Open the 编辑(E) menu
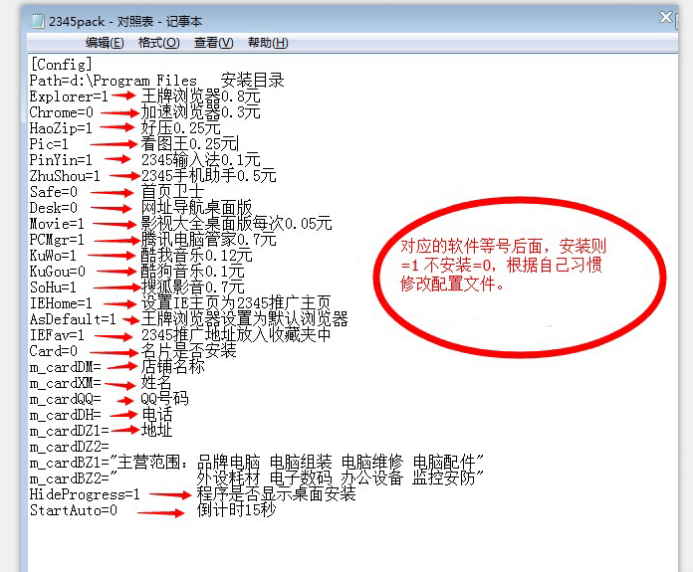This screenshot has width=693, height=572. point(105,43)
